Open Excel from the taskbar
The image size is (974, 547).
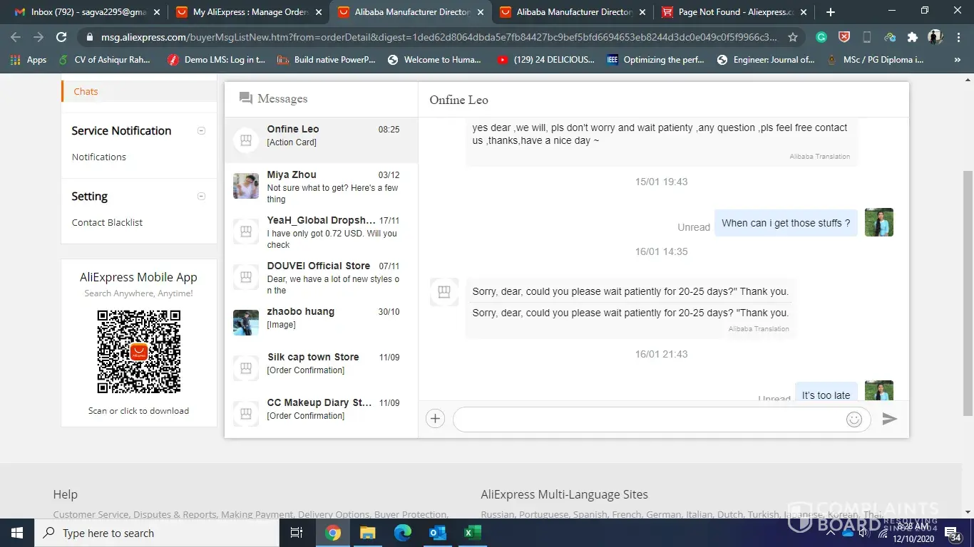coord(472,533)
